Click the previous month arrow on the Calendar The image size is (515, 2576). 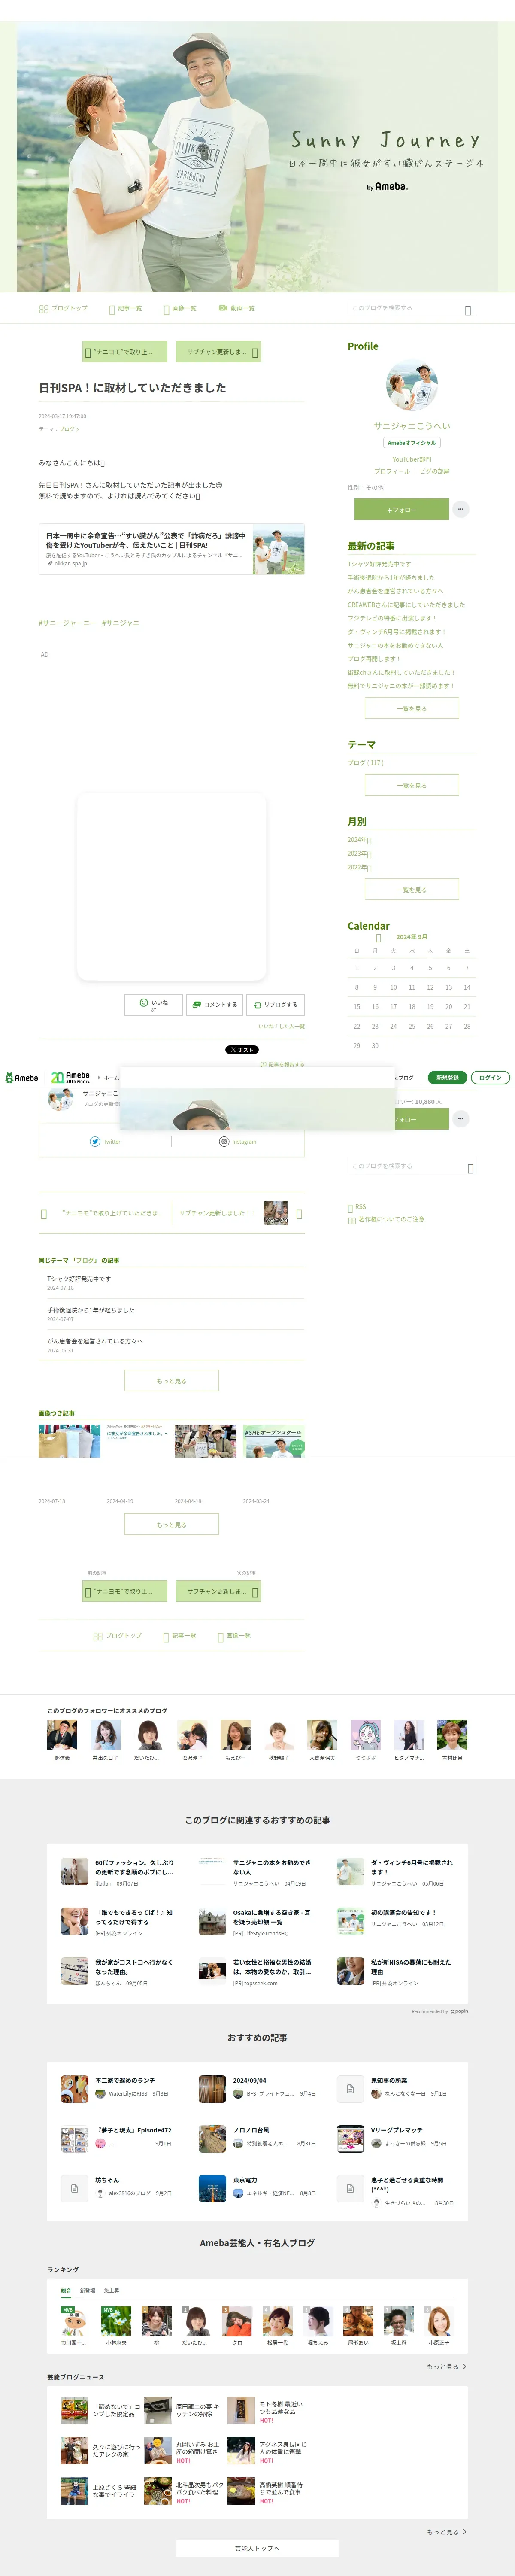point(378,938)
